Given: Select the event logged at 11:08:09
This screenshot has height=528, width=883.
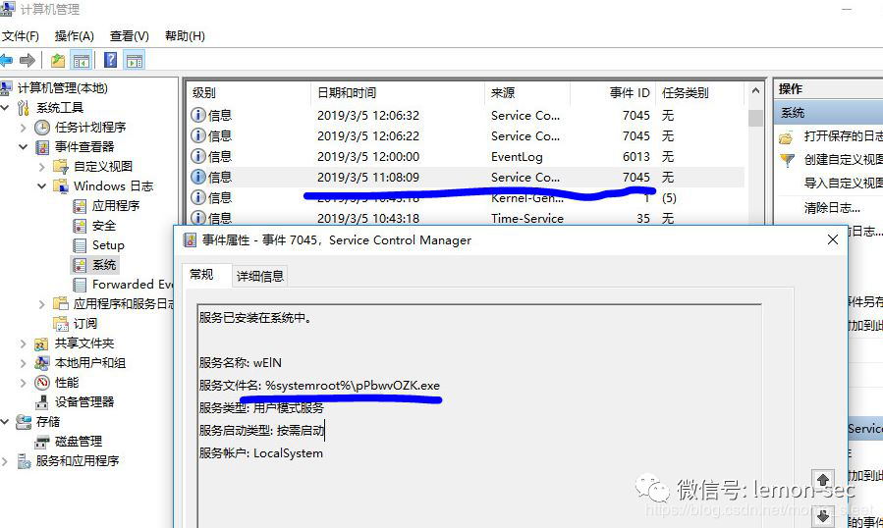Looking at the screenshot, I should (x=466, y=178).
